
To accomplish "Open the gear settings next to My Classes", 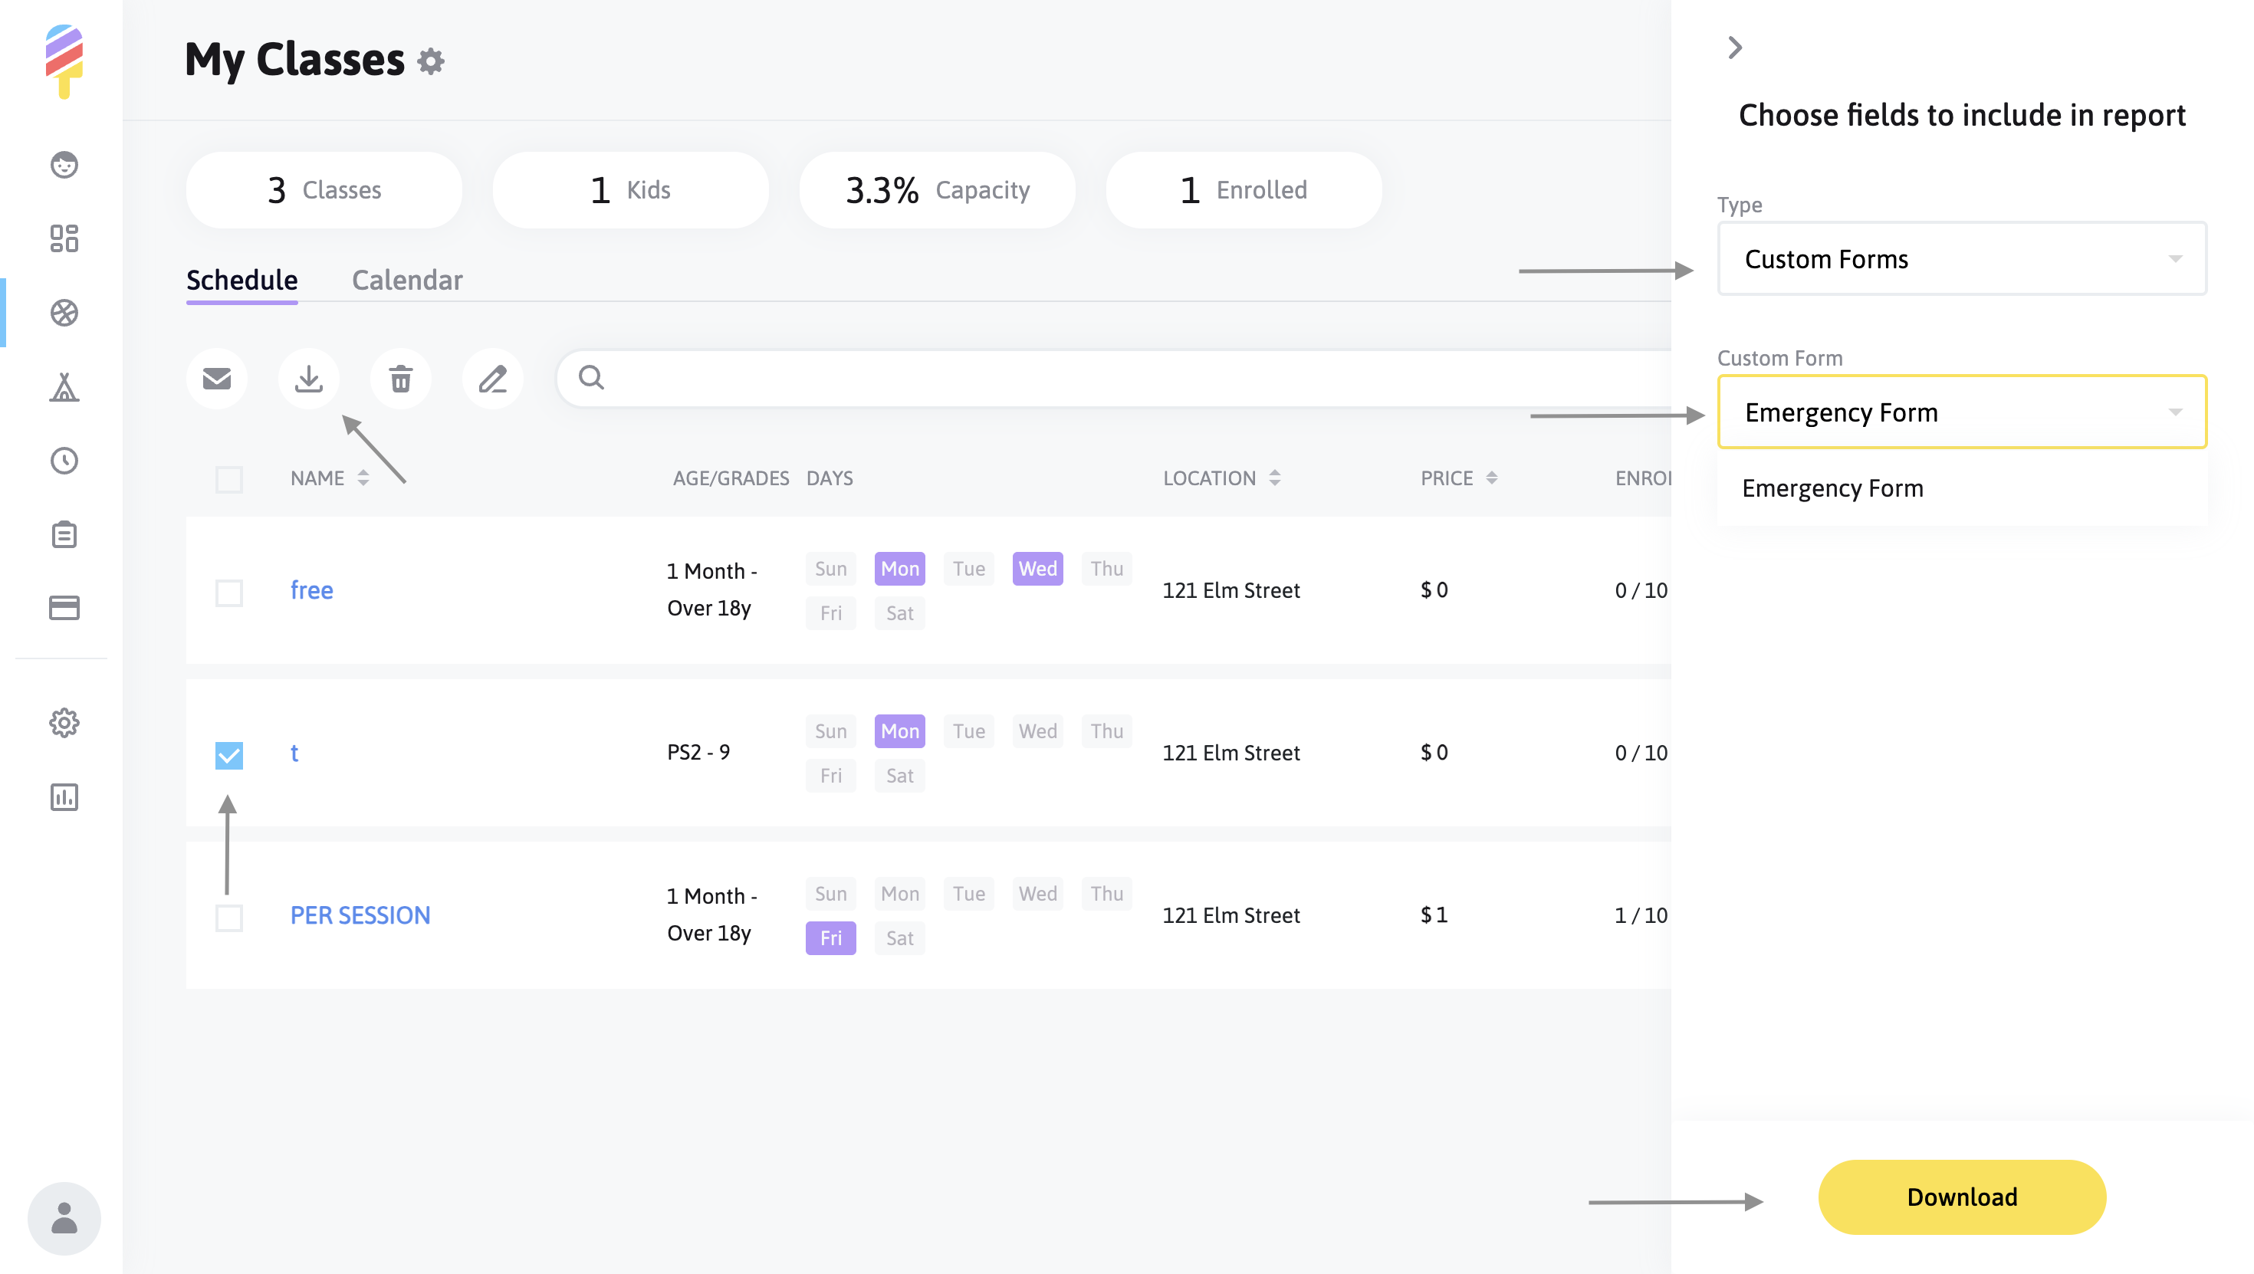I will pyautogui.click(x=431, y=61).
